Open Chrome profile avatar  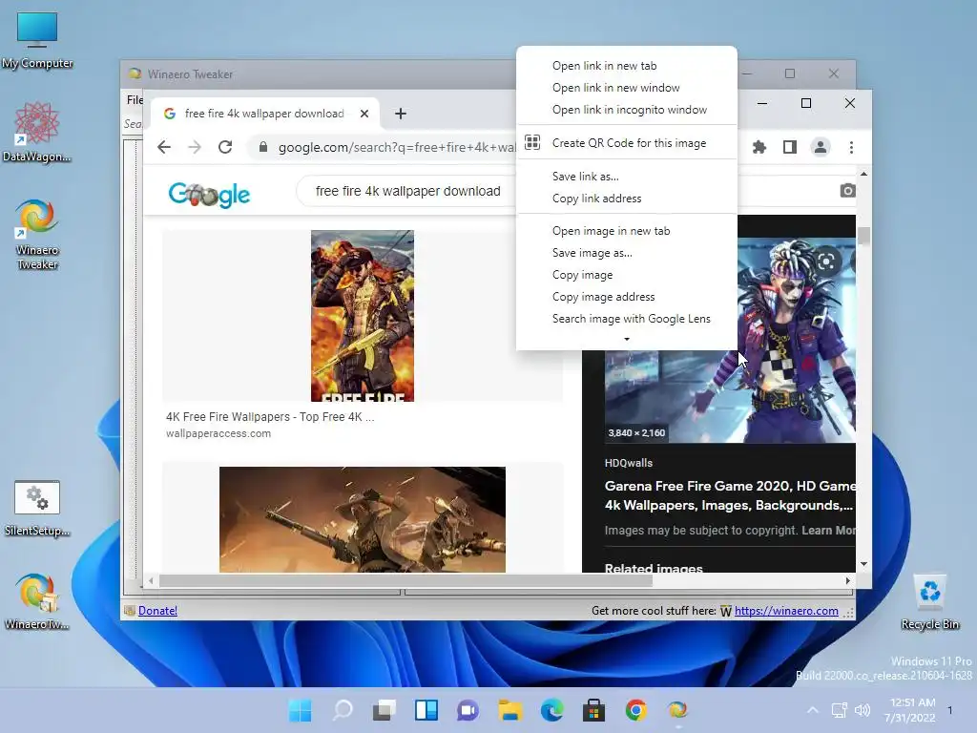(820, 147)
